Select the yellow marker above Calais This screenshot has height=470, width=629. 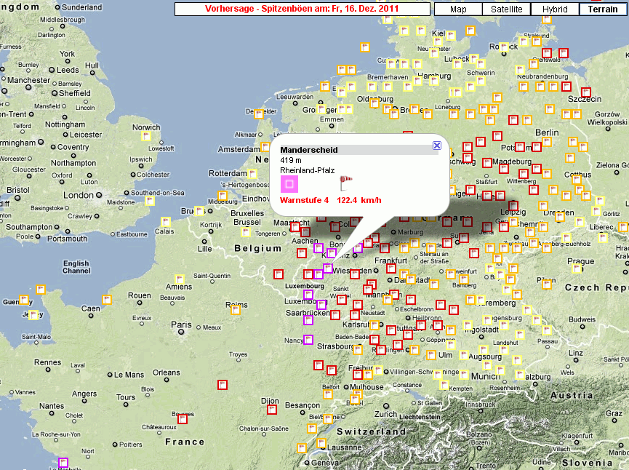click(x=166, y=222)
